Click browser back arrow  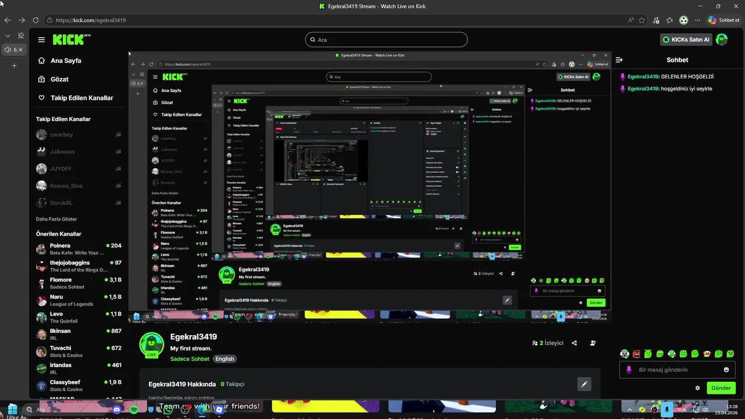coord(8,20)
